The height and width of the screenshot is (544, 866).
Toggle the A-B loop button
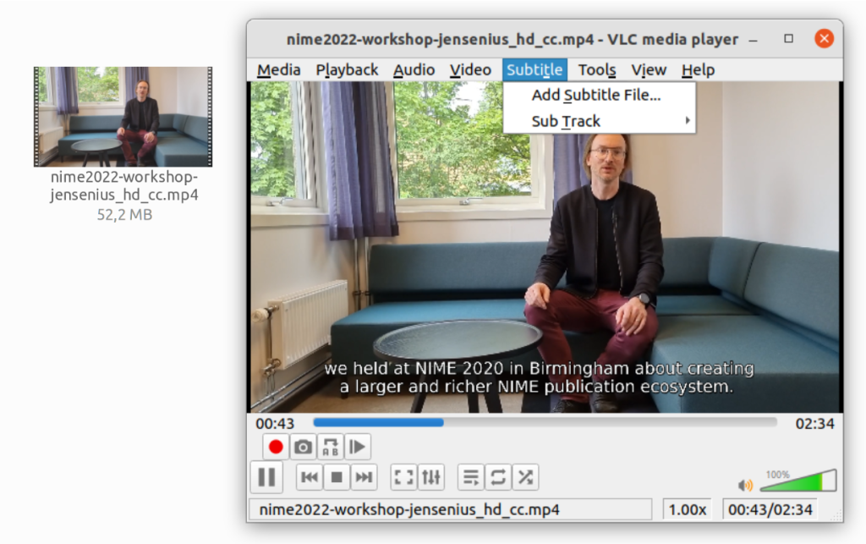(331, 447)
